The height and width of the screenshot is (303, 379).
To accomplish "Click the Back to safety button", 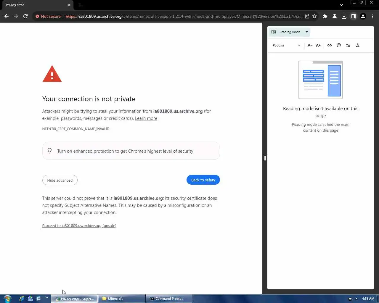I will coord(203,180).
